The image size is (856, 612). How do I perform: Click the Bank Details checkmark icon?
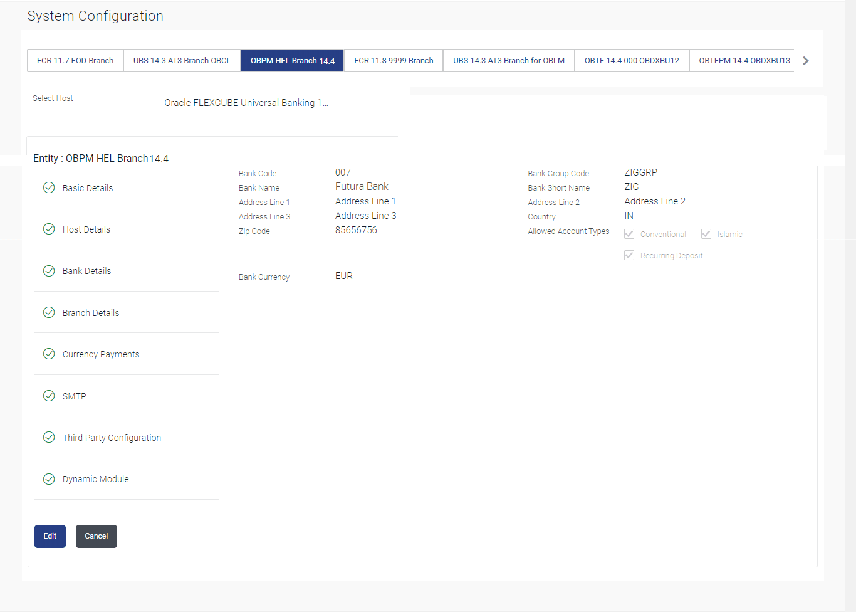pos(49,271)
